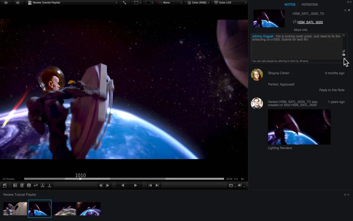Image resolution: width=353 pixels, height=221 pixels.
Task: Click the Johnny Duguid mention in the note
Action: 262,36
